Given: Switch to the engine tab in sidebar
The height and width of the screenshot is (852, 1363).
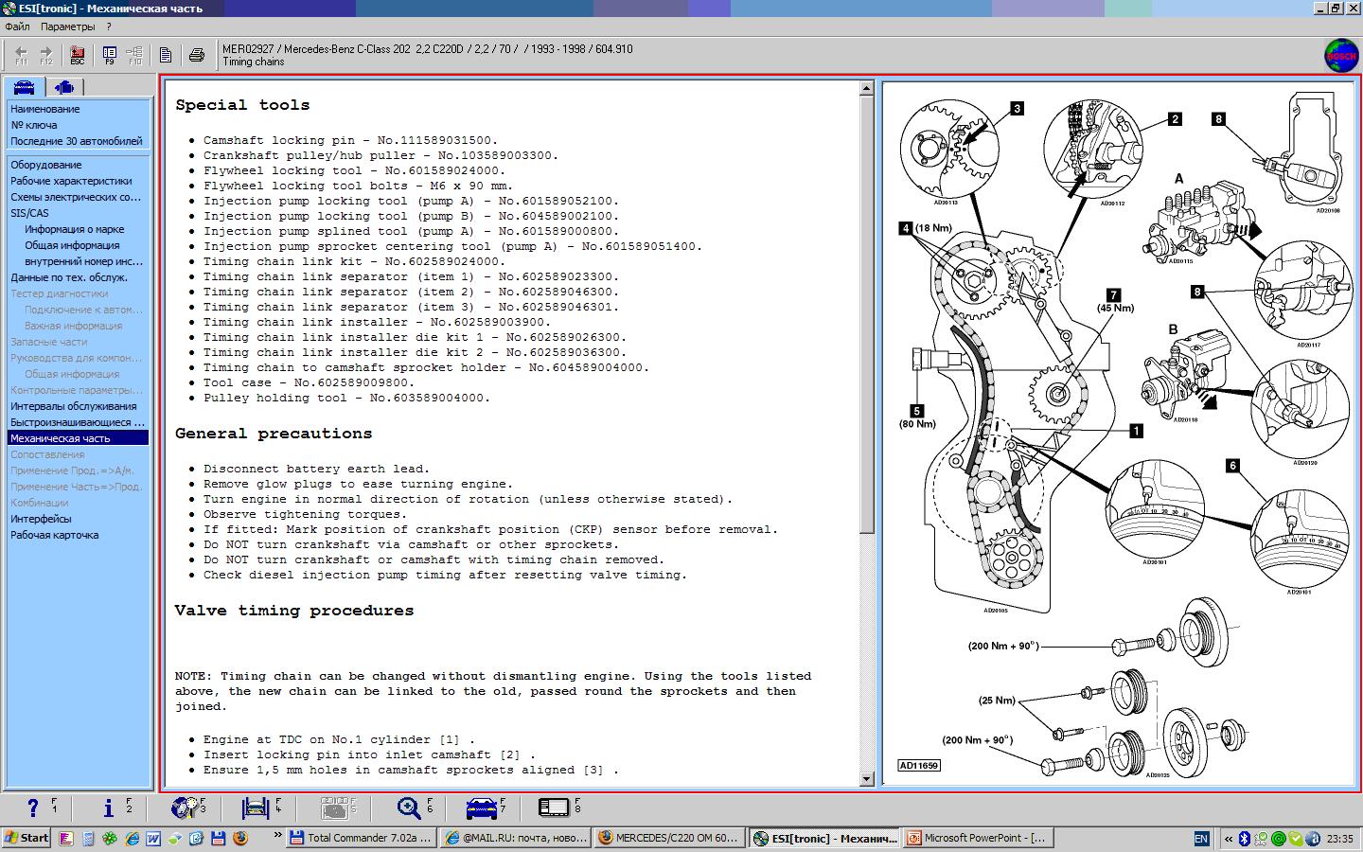Looking at the screenshot, I should tap(64, 87).
